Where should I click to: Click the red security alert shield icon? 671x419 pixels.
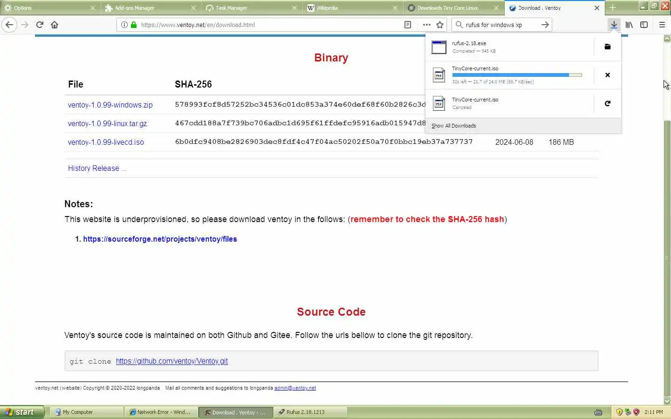point(636,412)
